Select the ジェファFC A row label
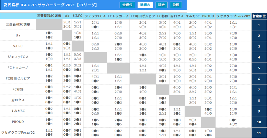Screen dimensions: 267x138 (18, 57)
